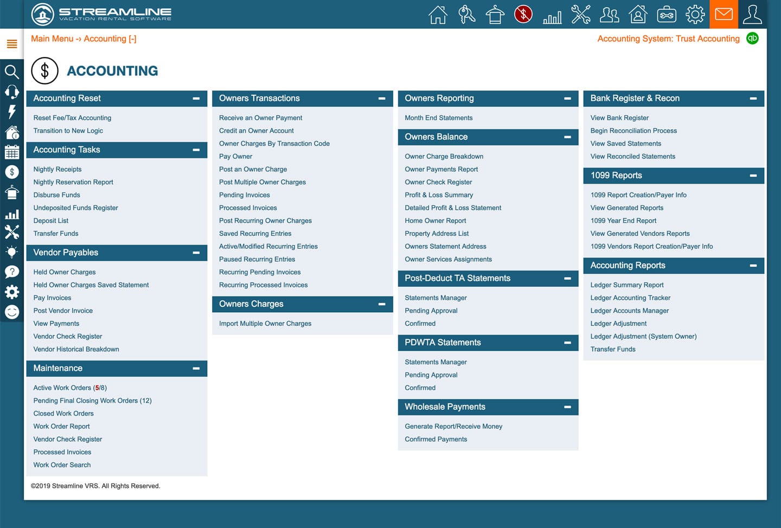Screen dimensions: 781x528
Task: Collapse the 1099 Reports panel
Action: tap(753, 176)
